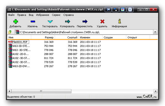165x106 pixels.
Task: Click archive icon of W63-2D-DW file
Action: (x=10, y=66)
